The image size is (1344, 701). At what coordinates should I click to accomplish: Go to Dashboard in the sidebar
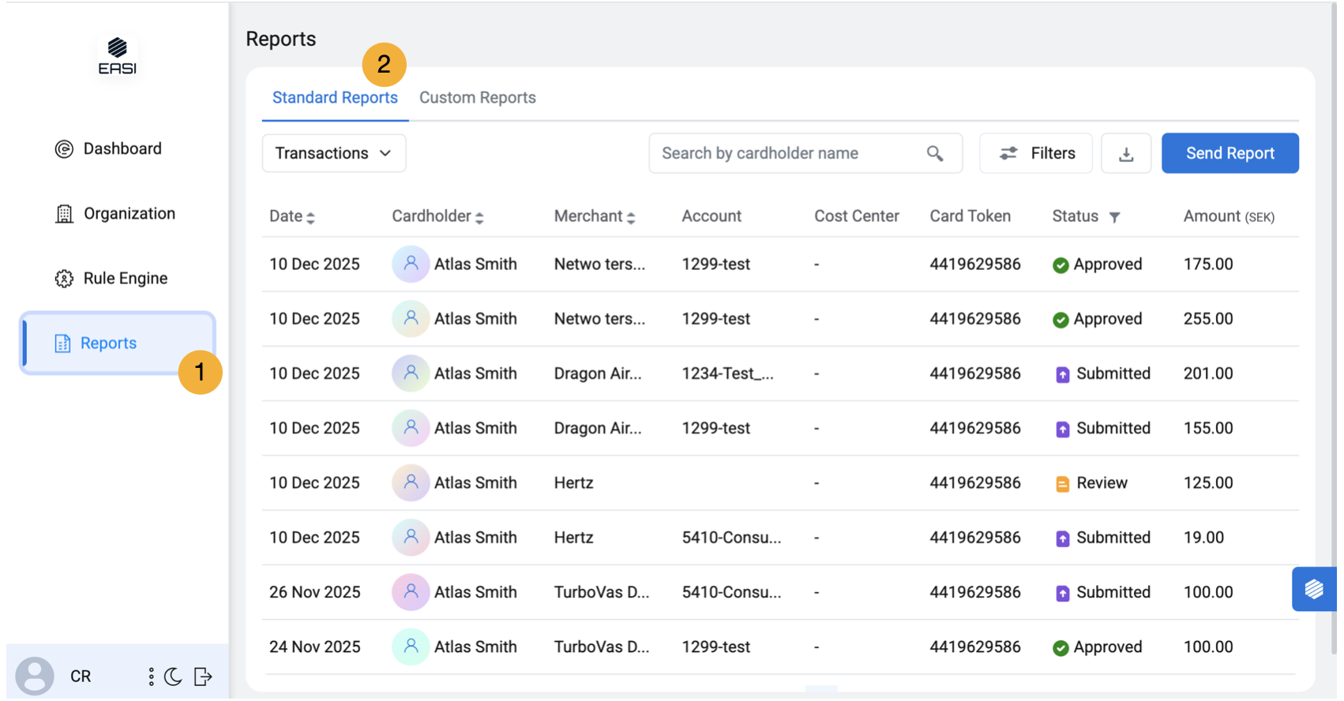(122, 149)
